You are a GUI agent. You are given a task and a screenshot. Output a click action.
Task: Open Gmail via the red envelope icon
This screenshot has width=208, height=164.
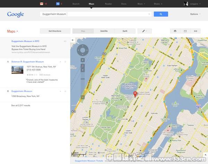tap(42, 4)
